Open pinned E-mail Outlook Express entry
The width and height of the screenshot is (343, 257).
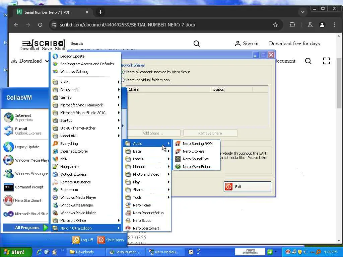click(x=25, y=131)
